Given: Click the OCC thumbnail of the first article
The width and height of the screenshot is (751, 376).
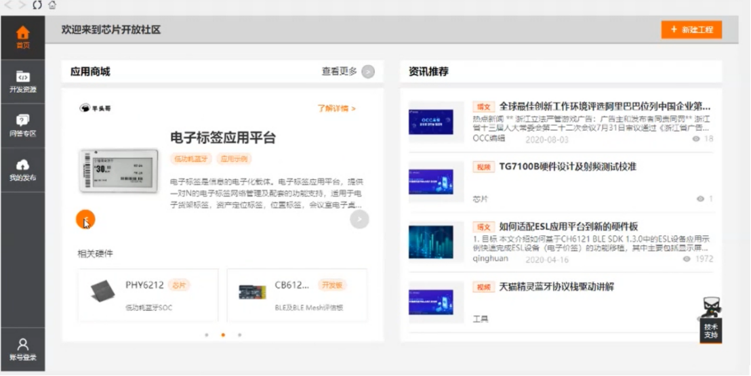Looking at the screenshot, I should pyautogui.click(x=430, y=122).
